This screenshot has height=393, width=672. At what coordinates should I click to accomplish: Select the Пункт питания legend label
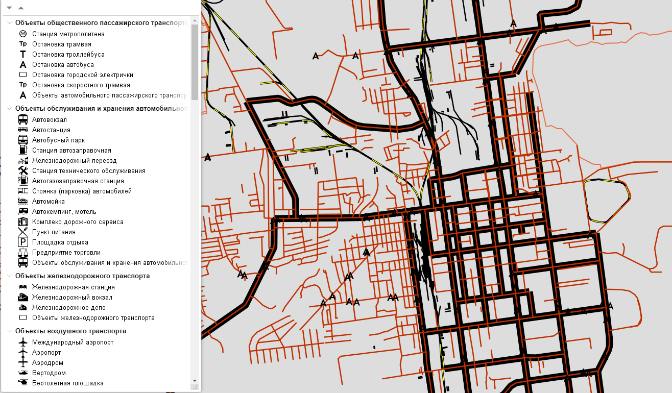pos(54,232)
